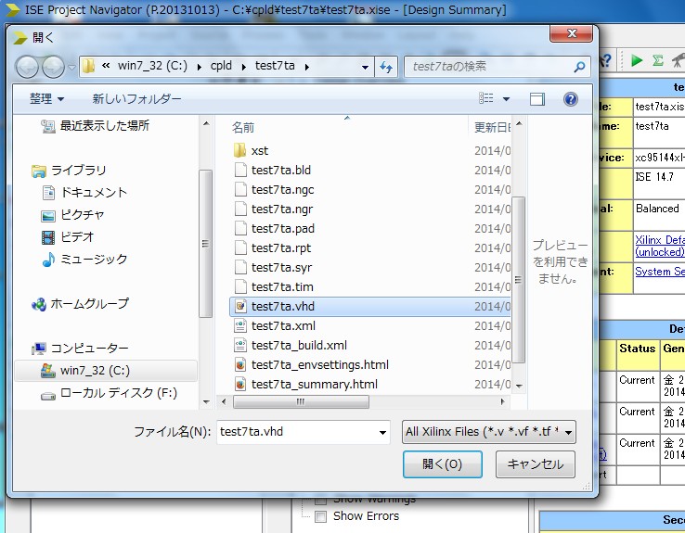685x533 pixels.
Task: Open Homegroup in navigation pane
Action: [x=81, y=303]
